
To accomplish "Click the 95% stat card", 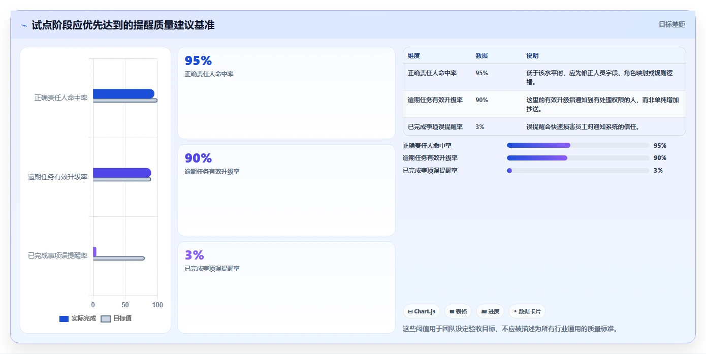I will point(286,93).
